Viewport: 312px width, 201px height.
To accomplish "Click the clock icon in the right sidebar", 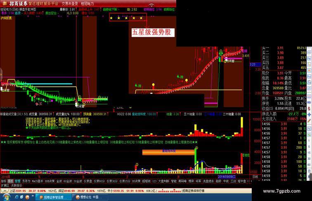I will [309, 88].
